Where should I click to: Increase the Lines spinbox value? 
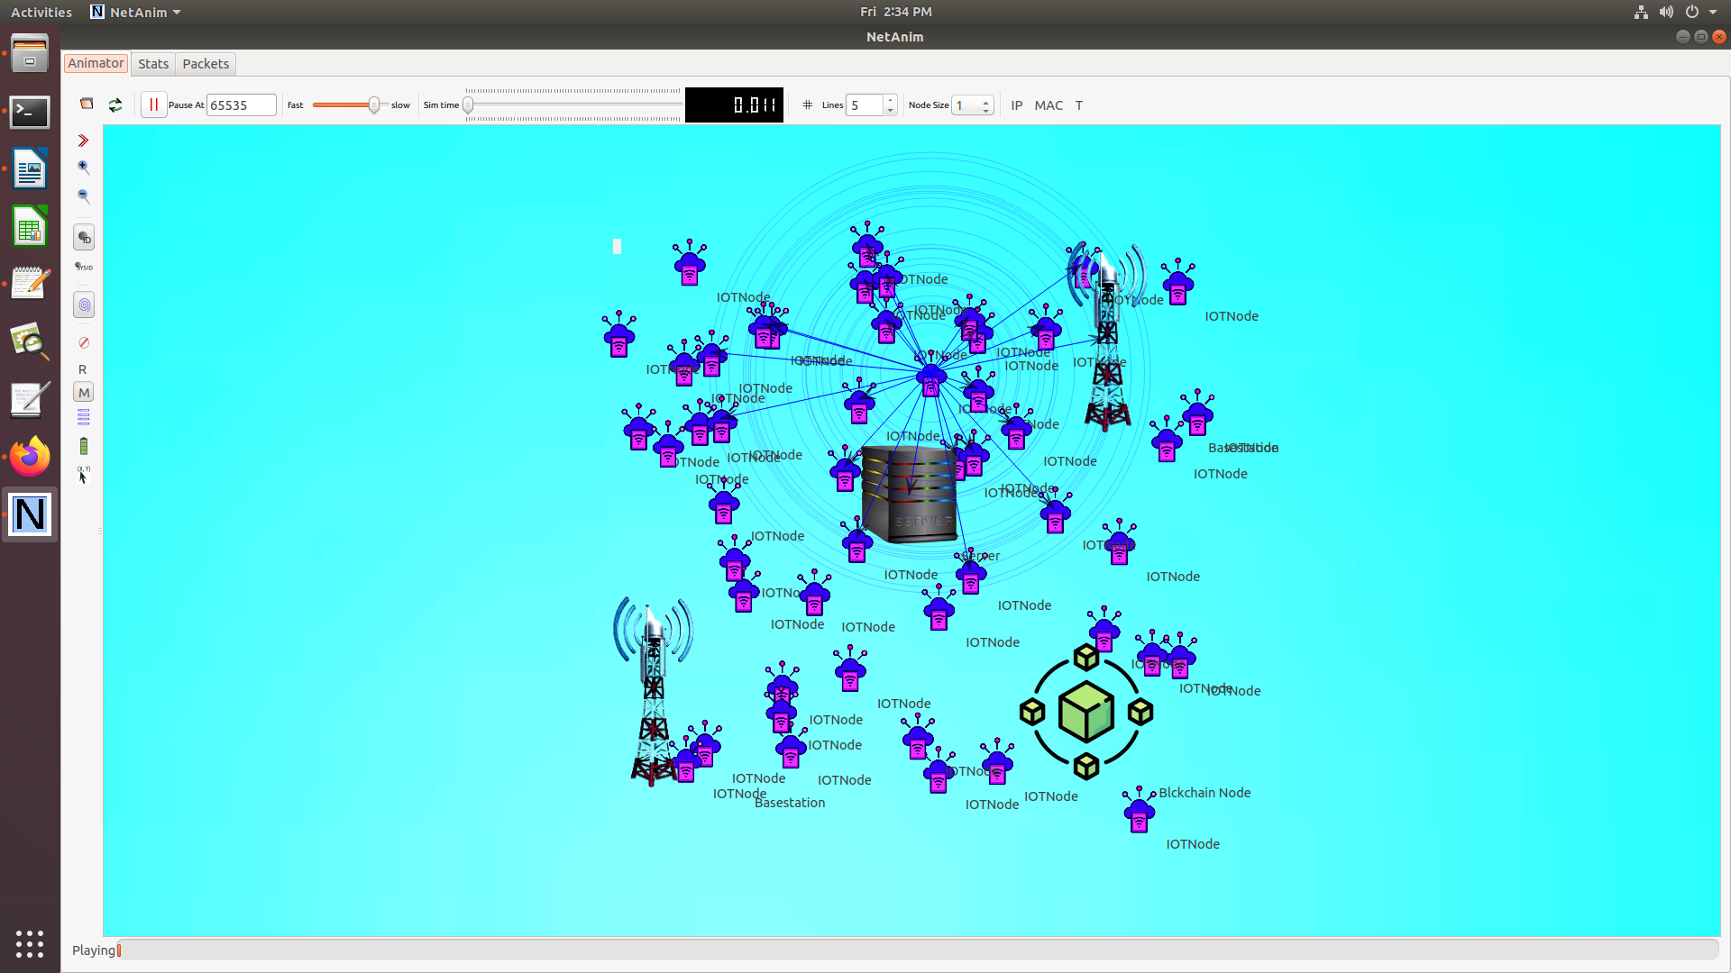[x=890, y=100]
